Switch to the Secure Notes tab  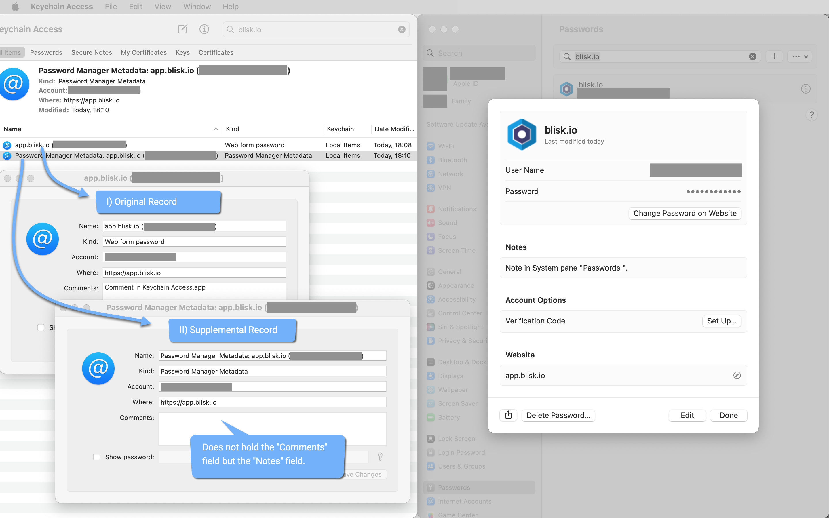click(x=92, y=52)
